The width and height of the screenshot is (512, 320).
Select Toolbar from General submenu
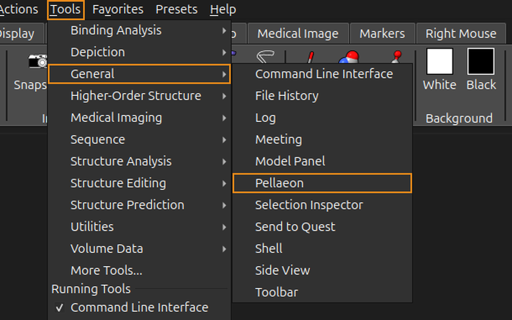322,292
